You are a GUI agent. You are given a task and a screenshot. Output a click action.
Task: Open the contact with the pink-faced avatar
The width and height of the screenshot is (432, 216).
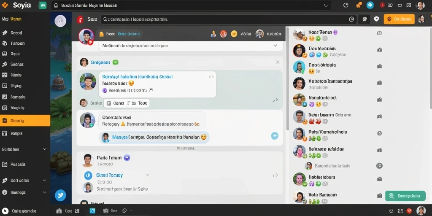(x=299, y=151)
